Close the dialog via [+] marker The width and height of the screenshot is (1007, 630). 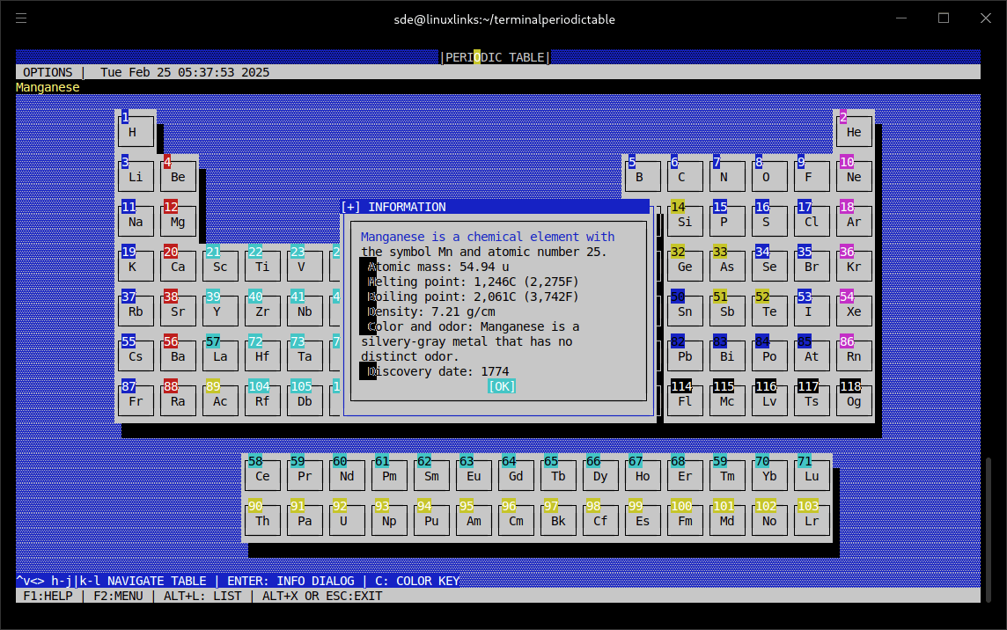click(x=350, y=207)
